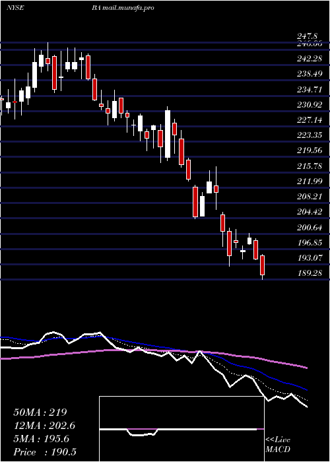Click the tall white candle reaching 230.92
Viewport: 330px width, 462px height.
tap(168, 134)
